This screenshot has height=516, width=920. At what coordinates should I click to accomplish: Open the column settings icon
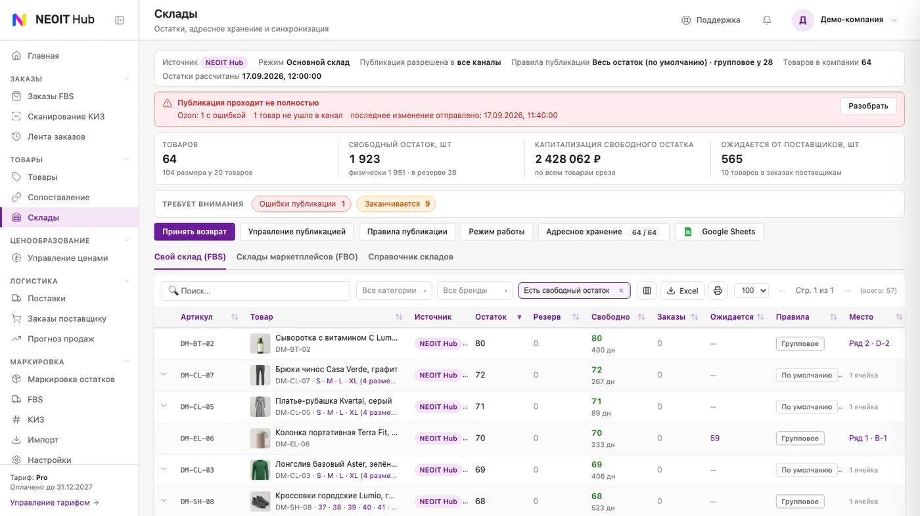click(x=647, y=290)
